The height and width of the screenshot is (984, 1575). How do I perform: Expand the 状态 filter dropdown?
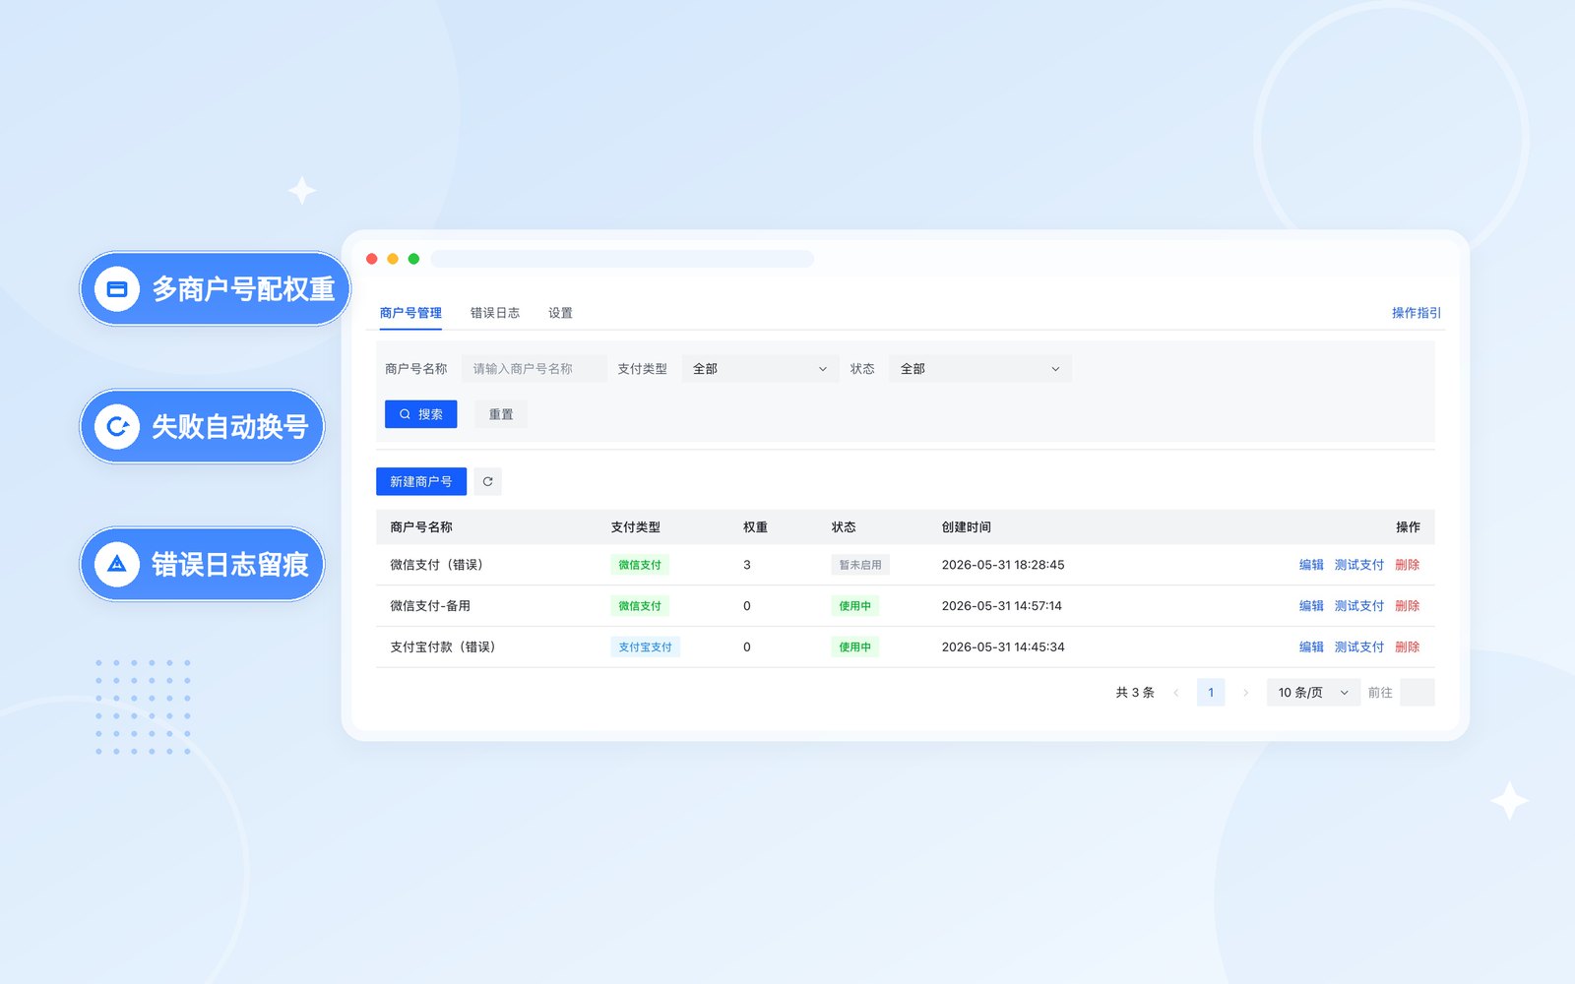point(979,369)
